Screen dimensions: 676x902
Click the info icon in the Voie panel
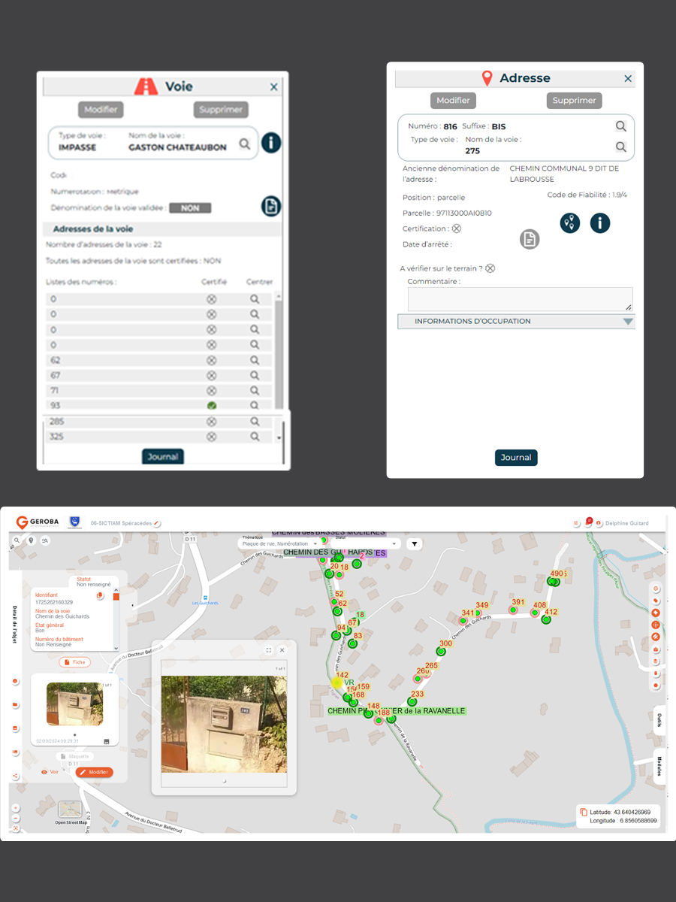pos(271,142)
